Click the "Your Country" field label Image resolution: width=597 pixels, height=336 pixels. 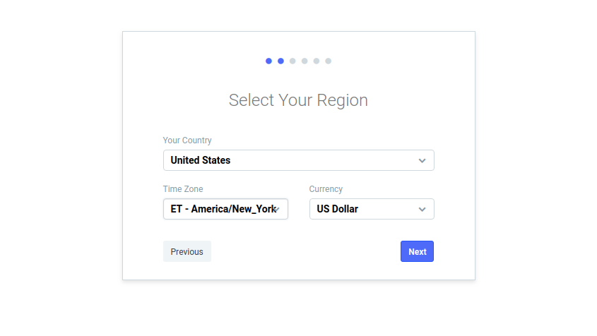point(187,140)
